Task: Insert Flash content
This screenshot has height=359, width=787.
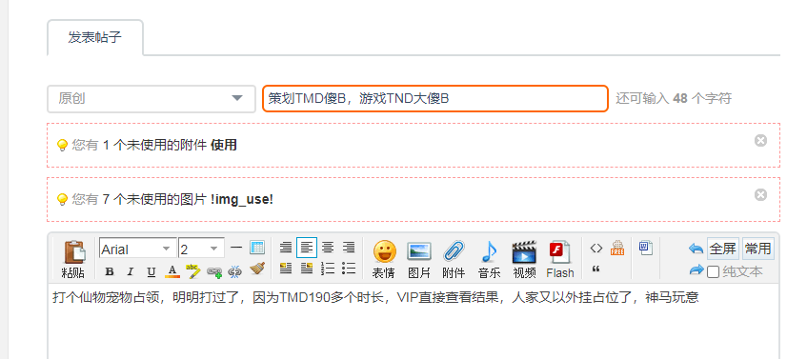Action: (x=560, y=259)
